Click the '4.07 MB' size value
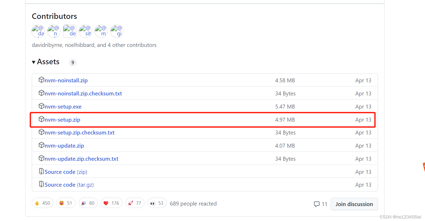The width and height of the screenshot is (425, 221). coord(285,146)
